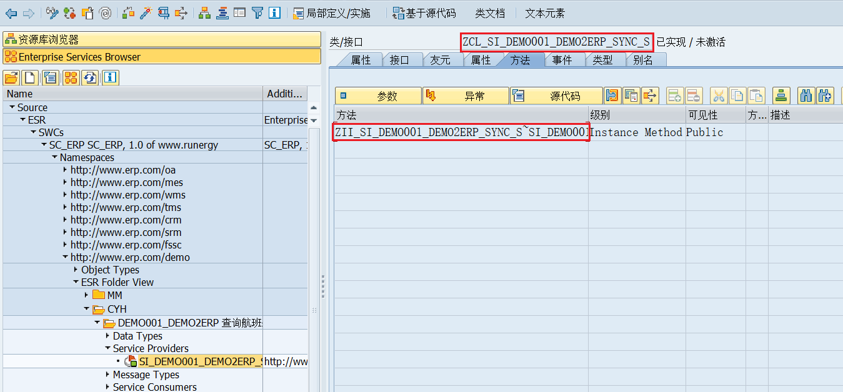This screenshot has height=392, width=843.
Task: Expand the Message Types node
Action: coord(107,375)
